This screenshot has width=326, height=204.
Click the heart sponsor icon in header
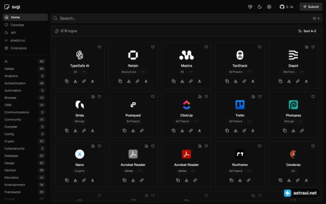point(250,7)
